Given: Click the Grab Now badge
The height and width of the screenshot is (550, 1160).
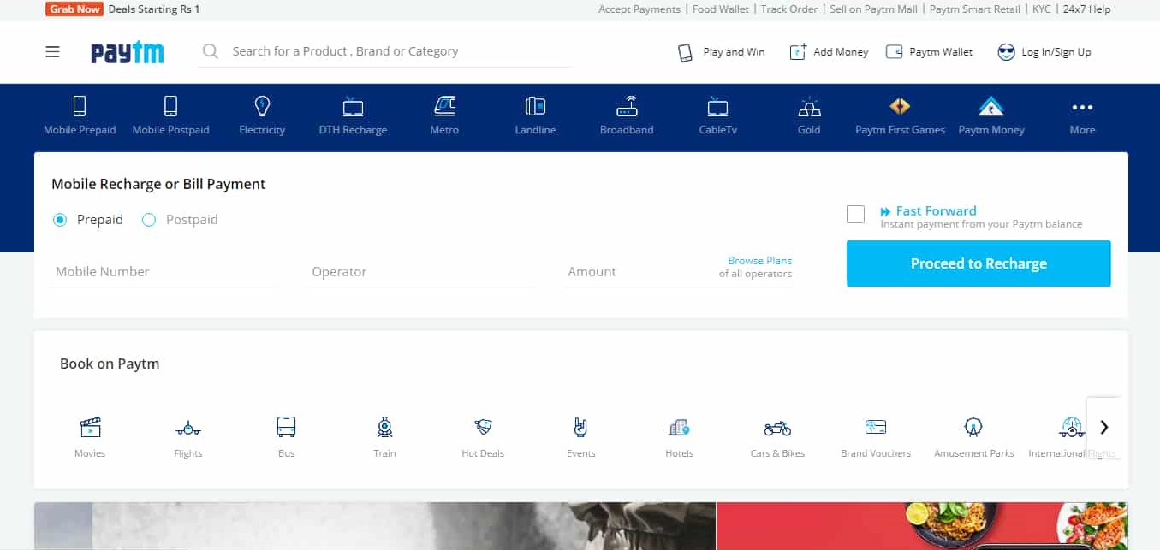Looking at the screenshot, I should click(x=74, y=9).
